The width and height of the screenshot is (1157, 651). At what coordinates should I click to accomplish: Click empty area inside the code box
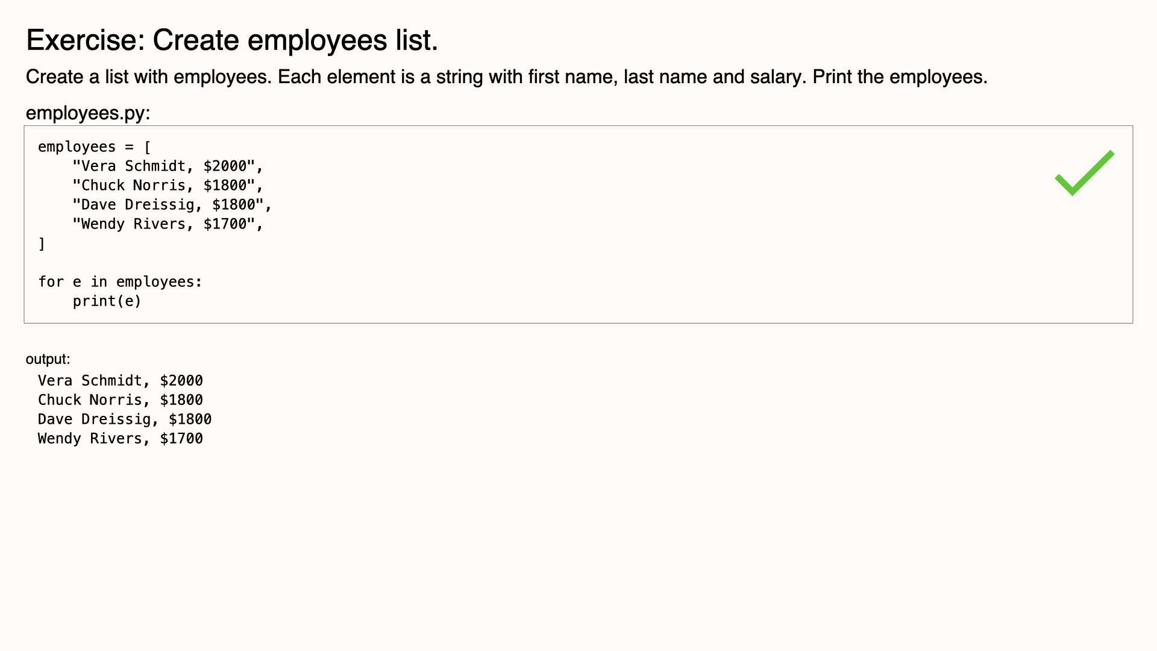(x=663, y=253)
